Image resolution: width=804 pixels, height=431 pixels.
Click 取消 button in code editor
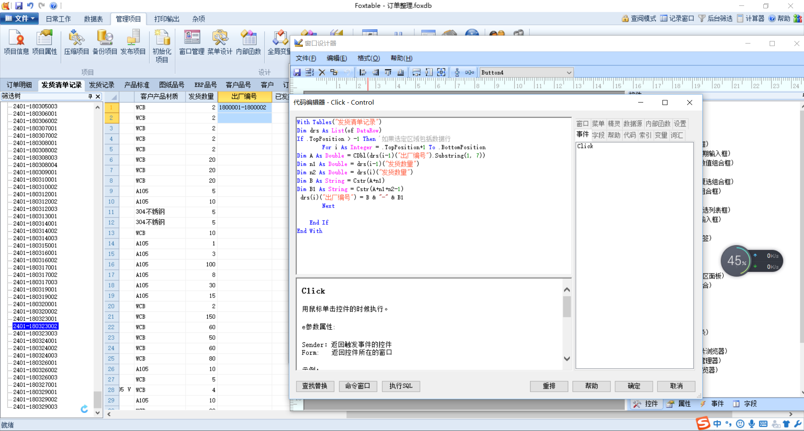point(676,386)
